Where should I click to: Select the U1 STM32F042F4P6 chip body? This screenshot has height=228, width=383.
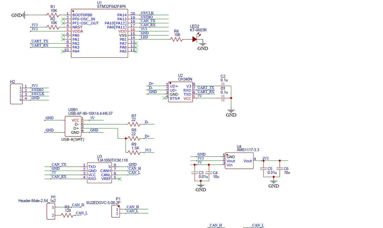click(99, 33)
